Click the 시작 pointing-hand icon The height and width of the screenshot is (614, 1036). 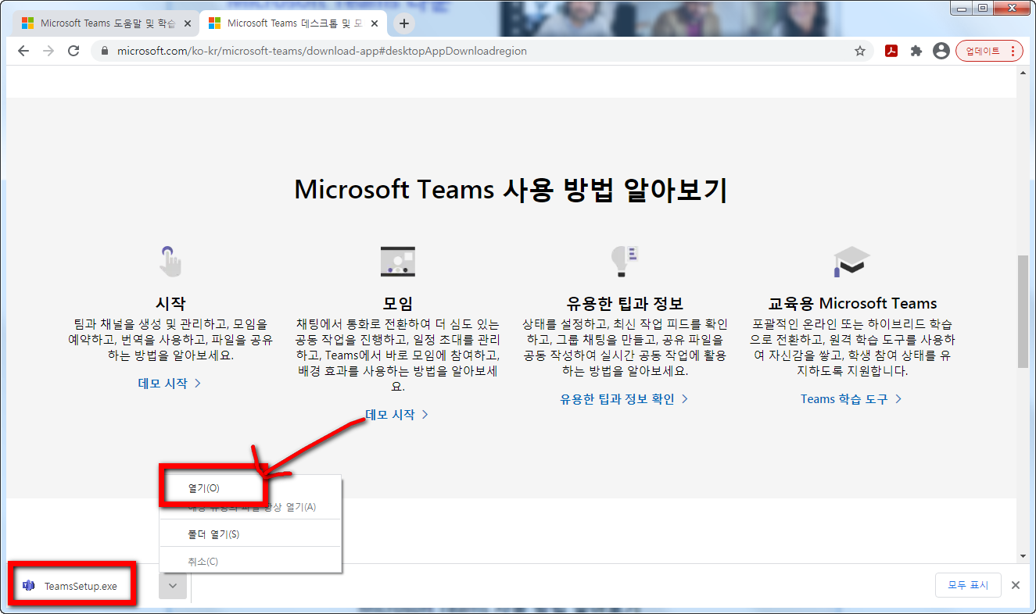(x=170, y=262)
